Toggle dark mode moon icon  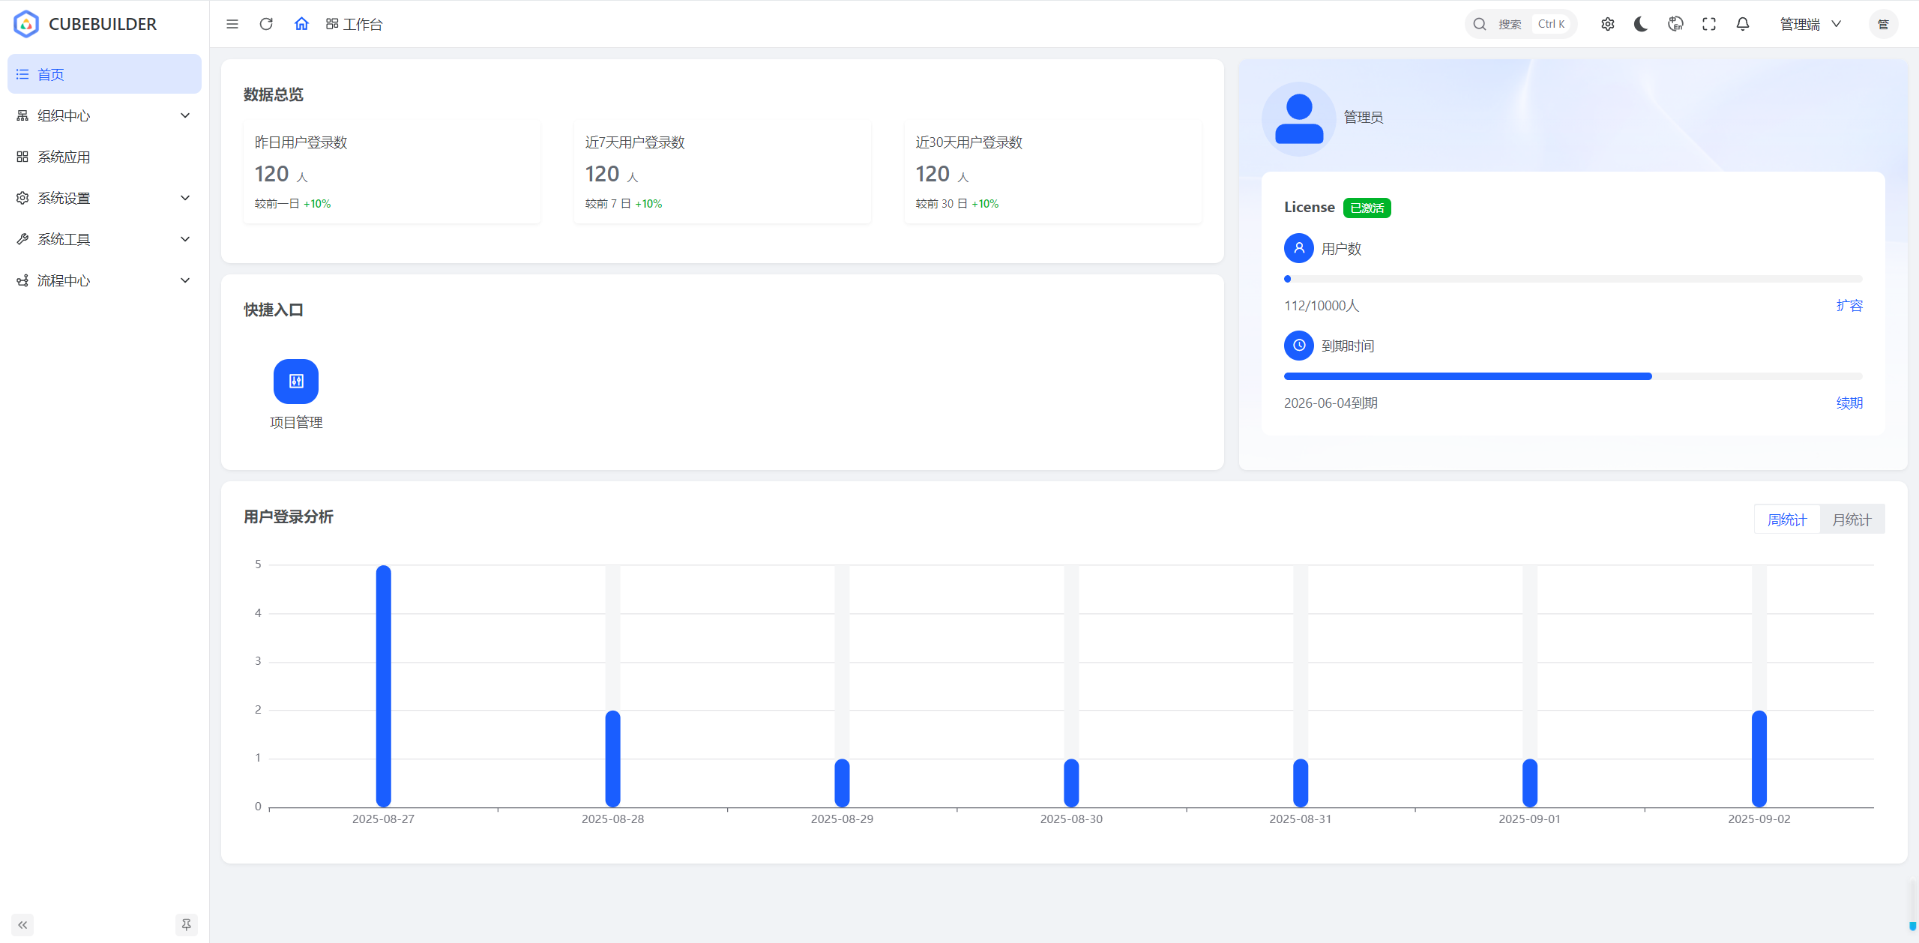tap(1641, 24)
